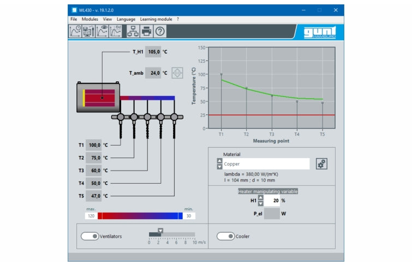Decrease H1 heater percentage with down arrow

click(260, 203)
